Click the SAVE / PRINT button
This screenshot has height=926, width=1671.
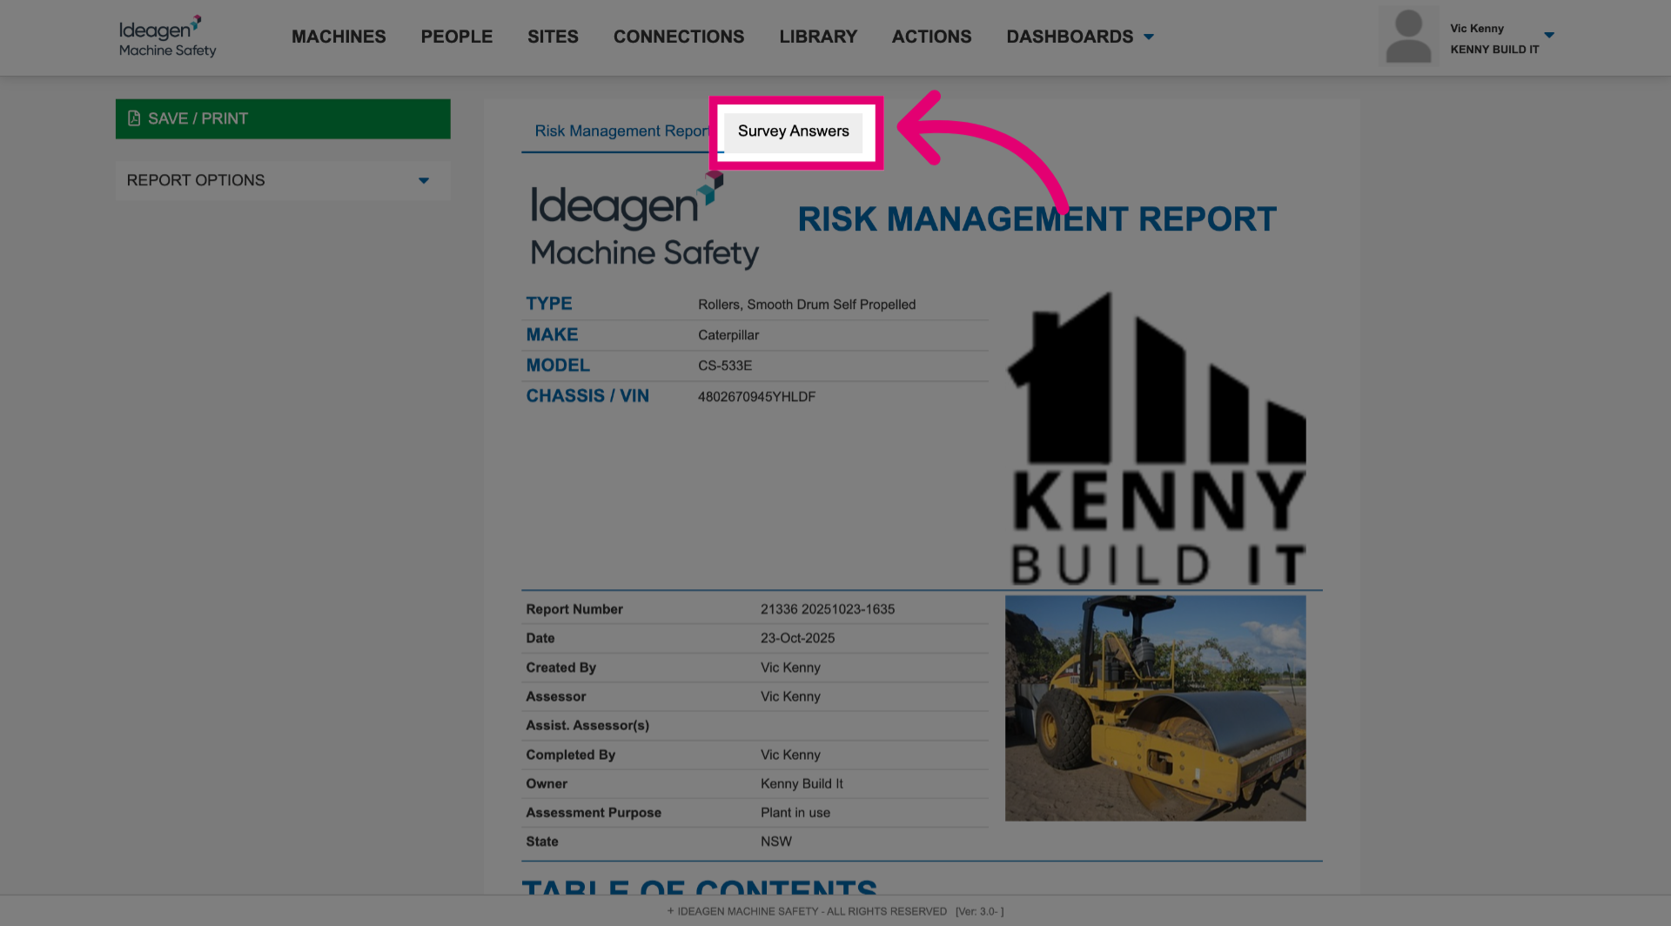(283, 118)
